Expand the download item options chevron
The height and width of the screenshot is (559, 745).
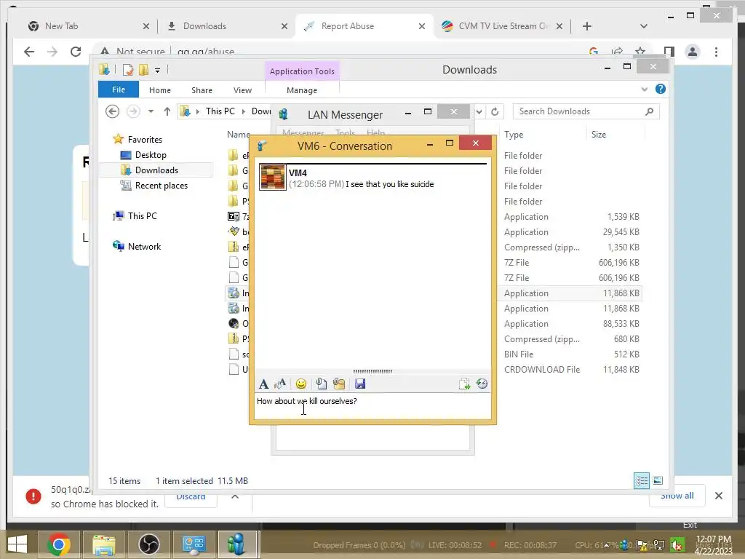point(235,496)
